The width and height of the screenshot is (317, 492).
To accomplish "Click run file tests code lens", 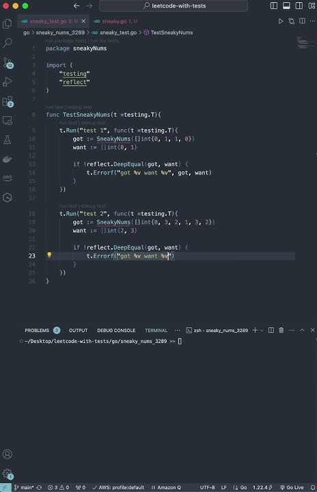I will pos(105,41).
